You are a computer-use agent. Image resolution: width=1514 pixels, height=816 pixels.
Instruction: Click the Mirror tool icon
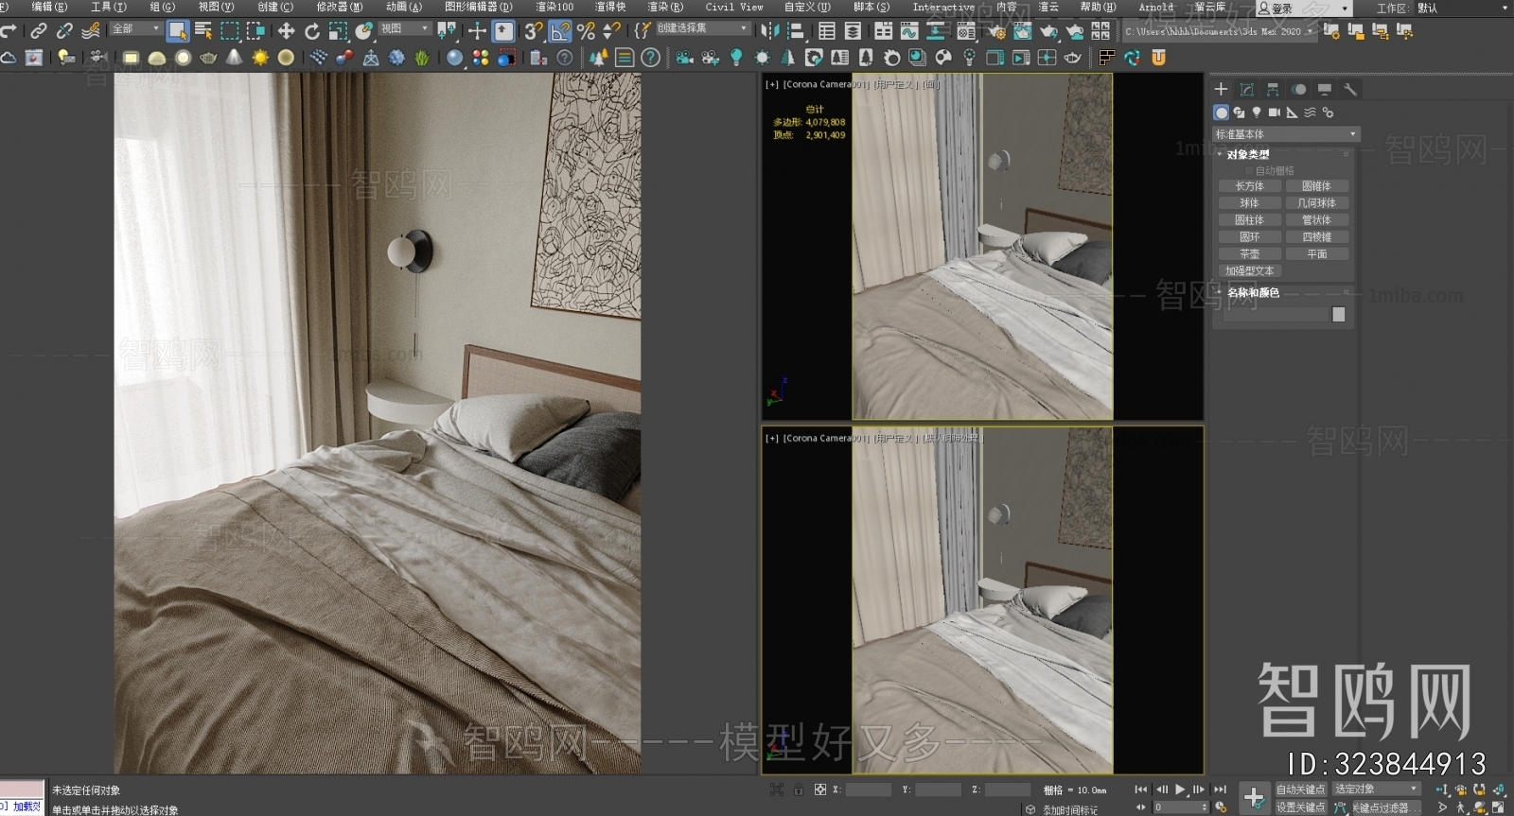coord(769,31)
